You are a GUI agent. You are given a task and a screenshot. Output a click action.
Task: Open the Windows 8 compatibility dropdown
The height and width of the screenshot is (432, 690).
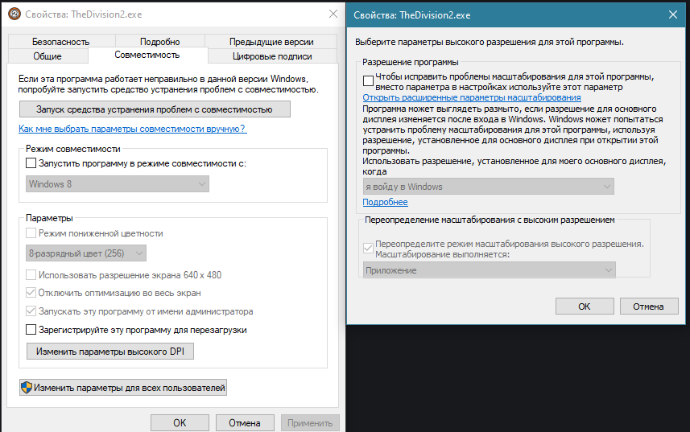[117, 184]
